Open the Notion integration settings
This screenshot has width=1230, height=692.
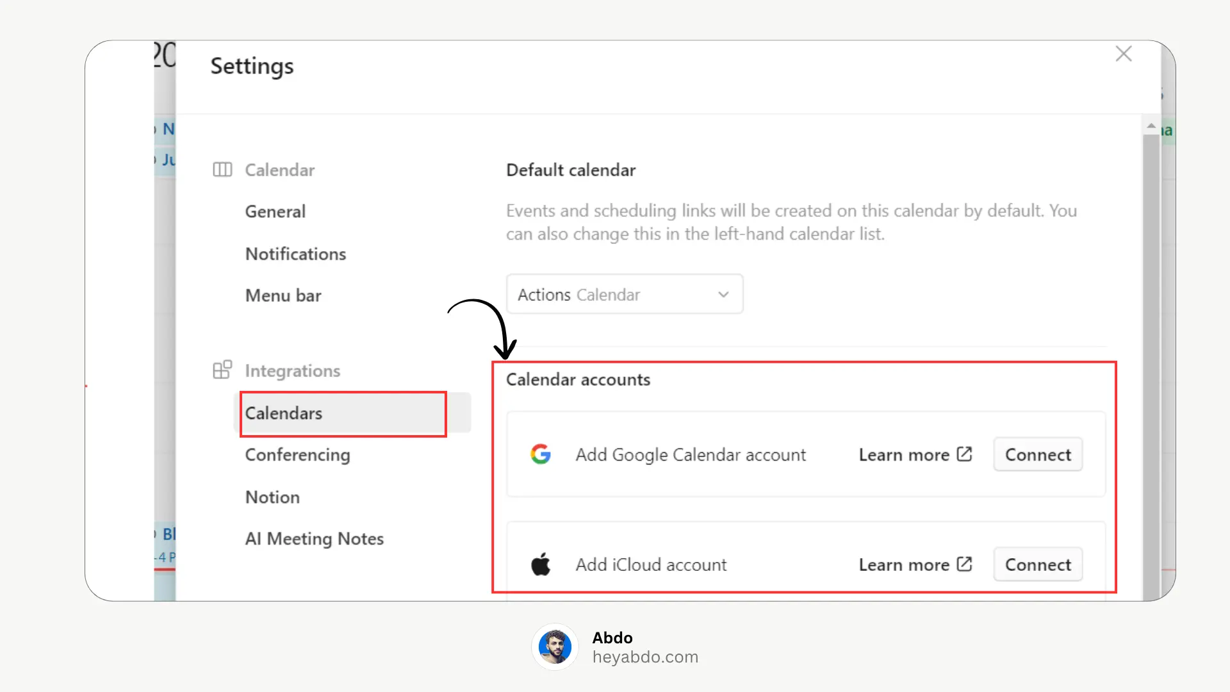tap(272, 497)
